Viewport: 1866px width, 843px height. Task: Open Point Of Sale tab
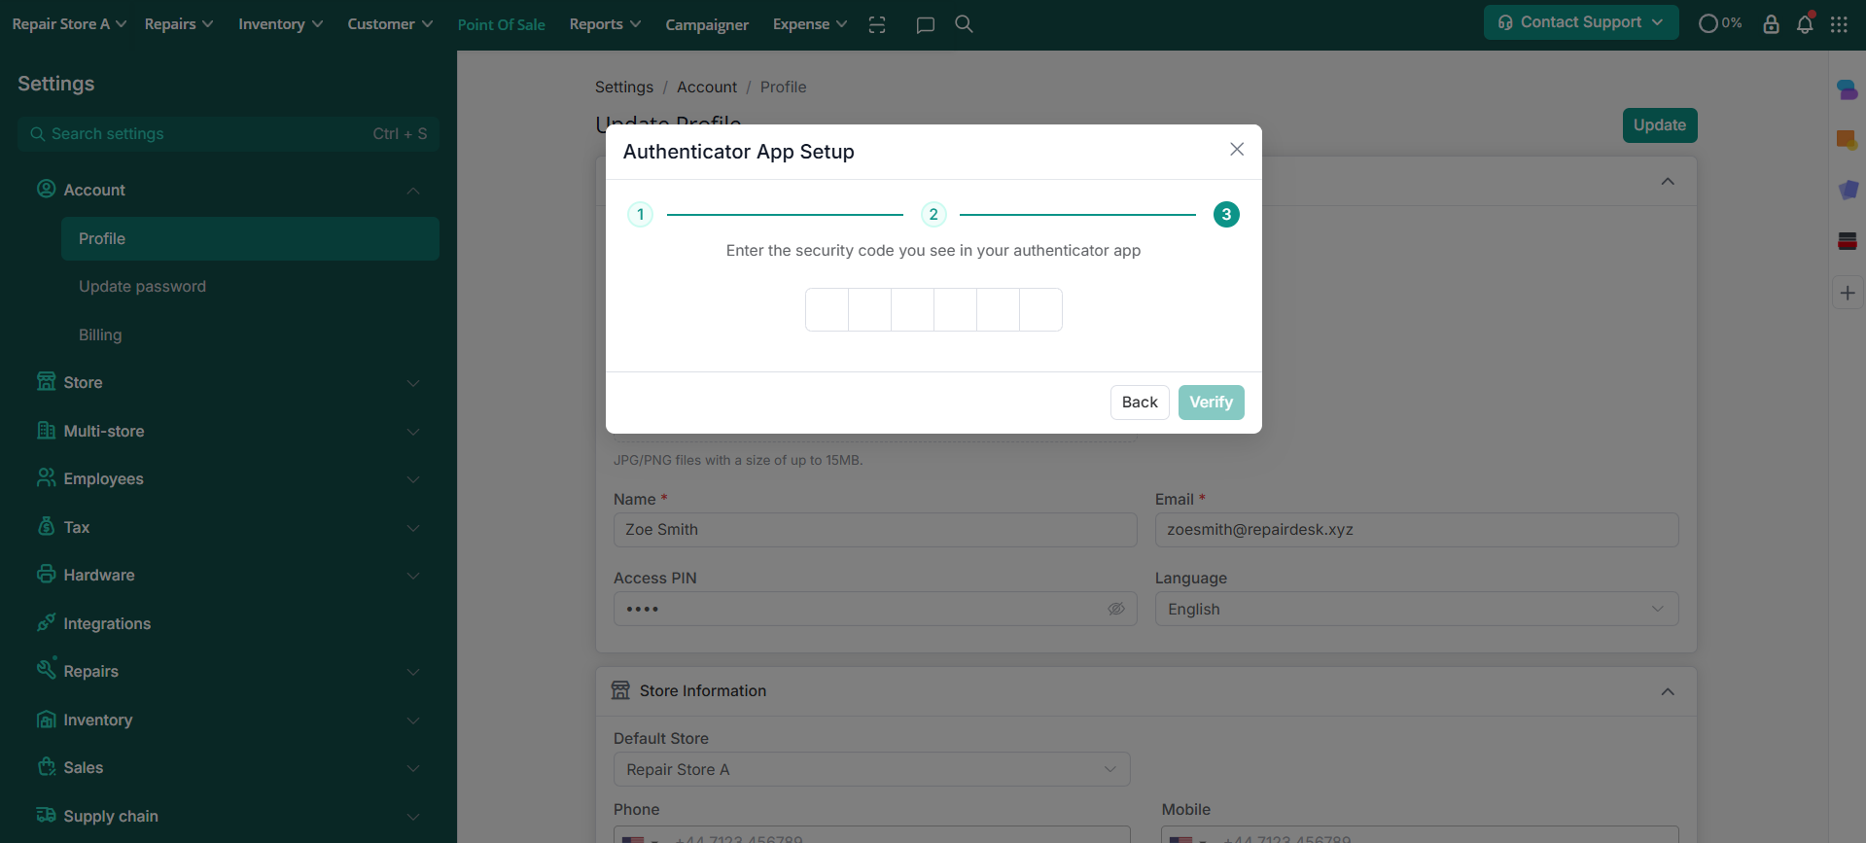pyautogui.click(x=501, y=24)
